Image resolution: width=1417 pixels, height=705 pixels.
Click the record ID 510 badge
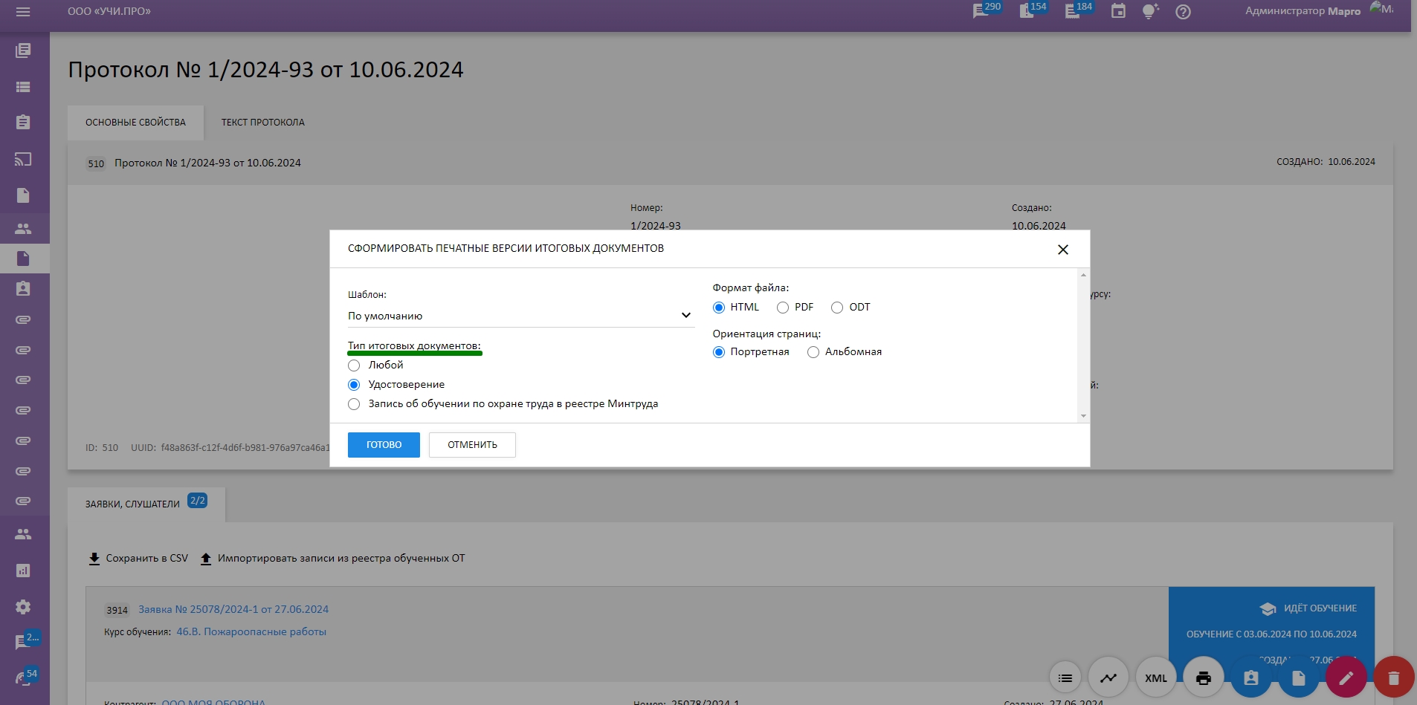point(96,163)
